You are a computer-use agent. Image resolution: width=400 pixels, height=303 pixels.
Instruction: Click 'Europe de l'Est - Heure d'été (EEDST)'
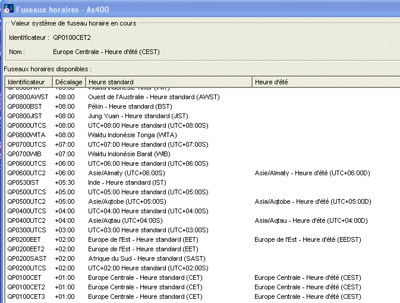pyautogui.click(x=308, y=240)
